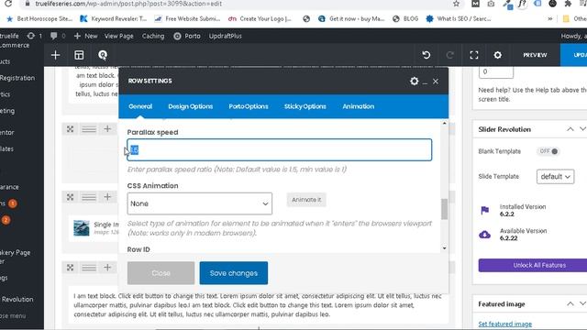Show more bookmarks with the chevron
587x330 pixels.
tap(550, 18)
